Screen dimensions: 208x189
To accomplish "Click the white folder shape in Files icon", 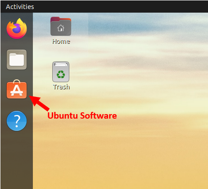I will [x=17, y=60].
